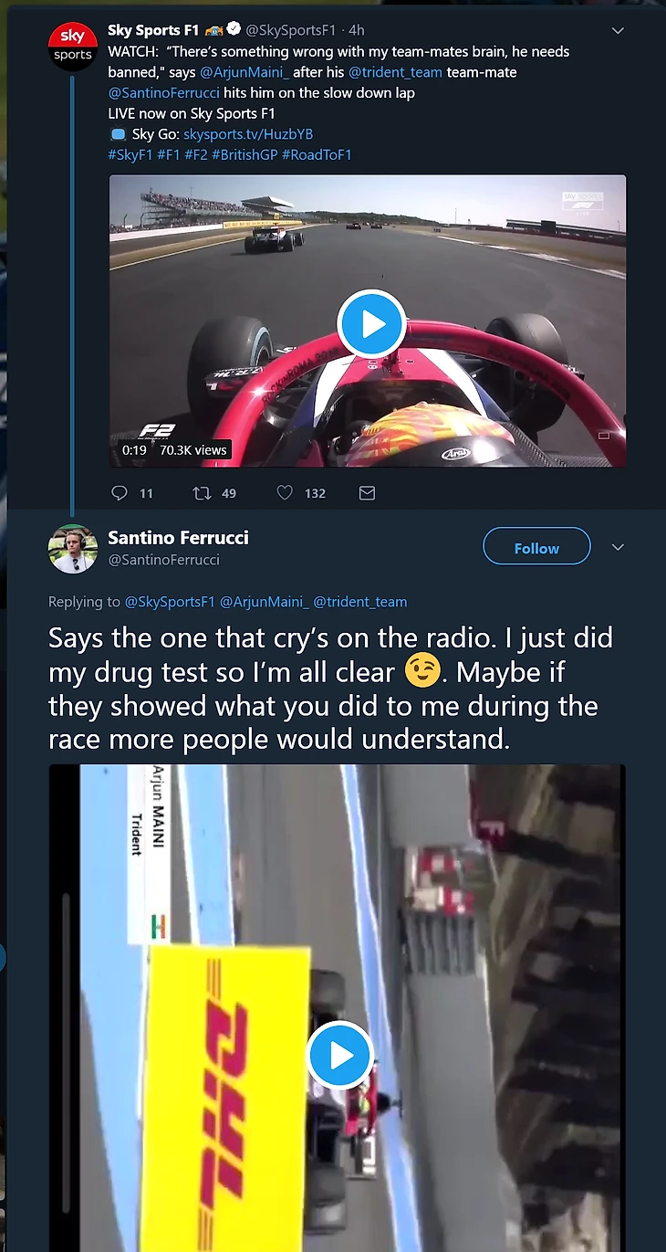Expand Sky Sports tweet options chevron
This screenshot has width=666, height=1252.
[x=618, y=31]
